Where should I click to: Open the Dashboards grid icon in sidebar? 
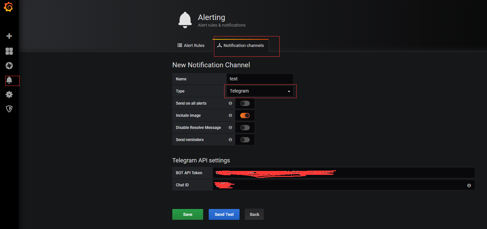coord(9,51)
